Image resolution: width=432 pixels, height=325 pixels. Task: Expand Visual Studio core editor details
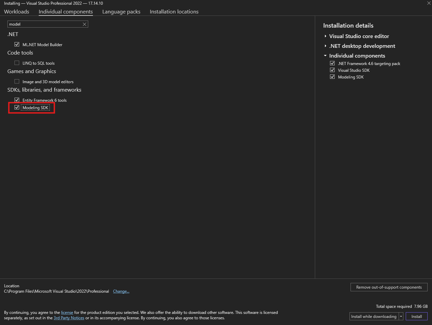click(325, 36)
